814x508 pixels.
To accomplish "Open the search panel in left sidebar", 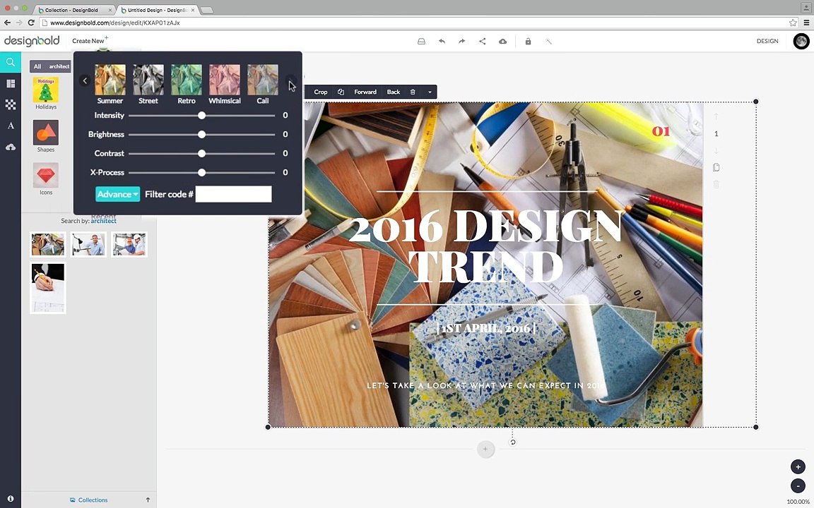I will click(x=11, y=62).
